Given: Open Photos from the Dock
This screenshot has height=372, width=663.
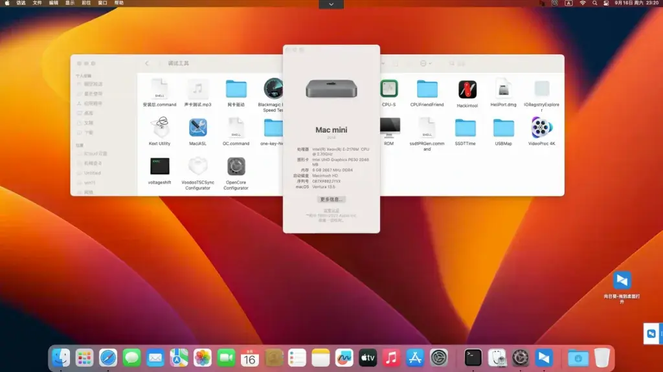Looking at the screenshot, I should tap(203, 358).
